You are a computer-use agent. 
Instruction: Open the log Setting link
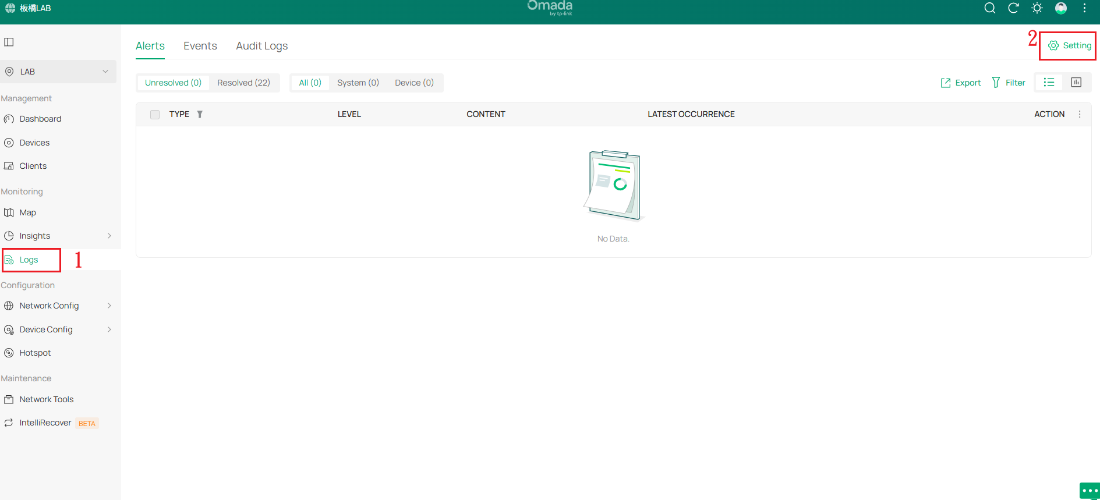click(1070, 45)
